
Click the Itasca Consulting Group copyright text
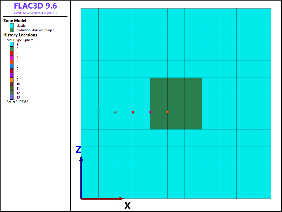point(35,13)
